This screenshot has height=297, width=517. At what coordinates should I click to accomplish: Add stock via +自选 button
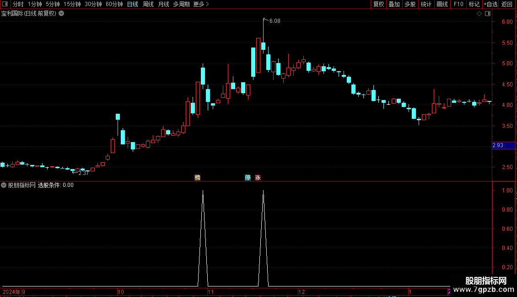coord(490,4)
